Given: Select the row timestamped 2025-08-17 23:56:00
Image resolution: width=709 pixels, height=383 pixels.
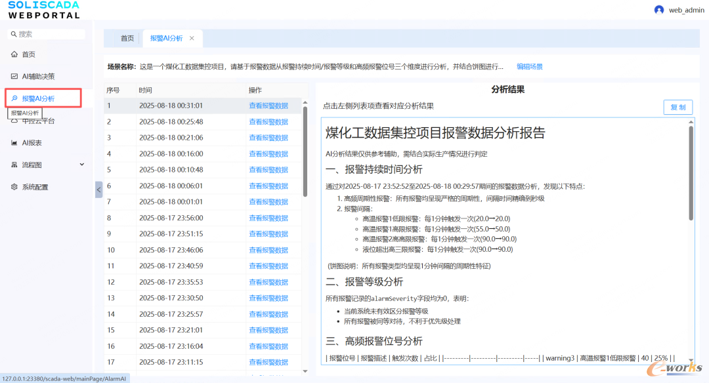Looking at the screenshot, I should 171,218.
